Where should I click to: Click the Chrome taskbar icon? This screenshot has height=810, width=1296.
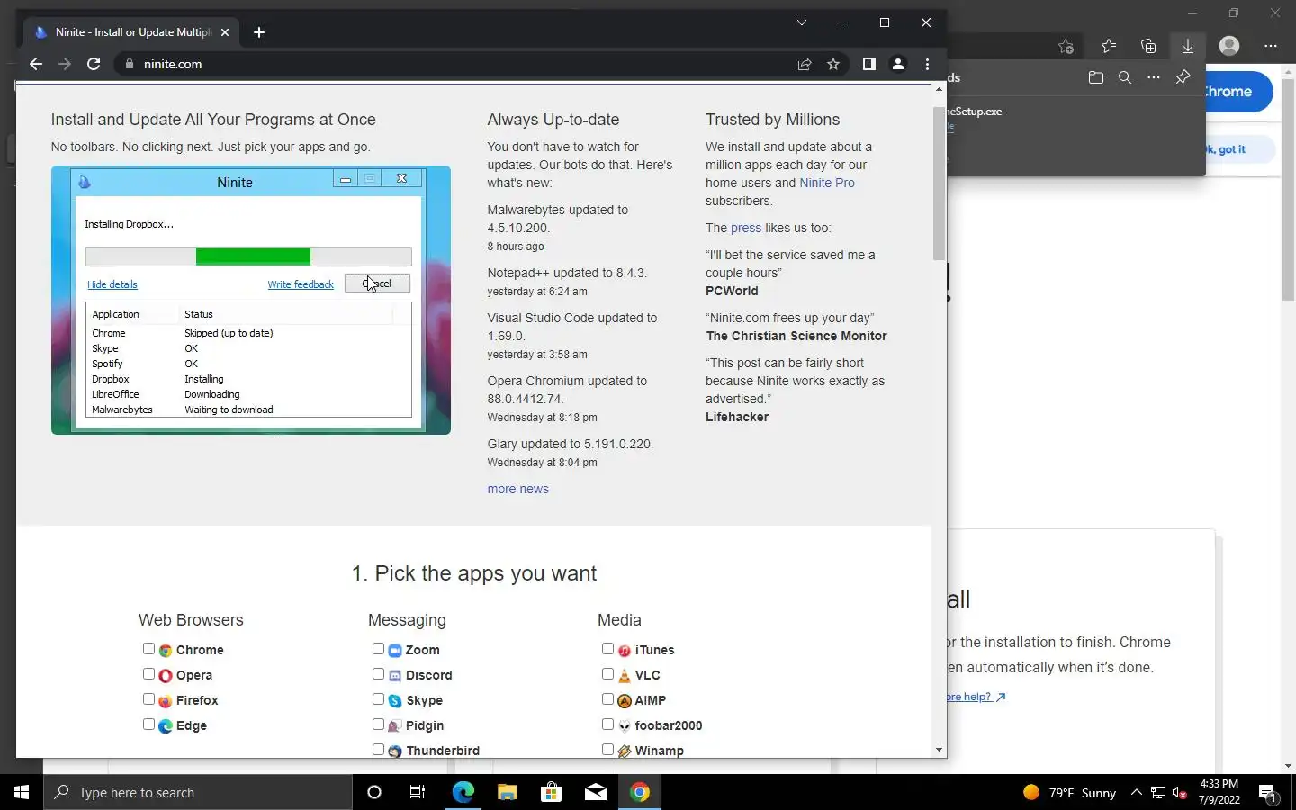coord(640,792)
